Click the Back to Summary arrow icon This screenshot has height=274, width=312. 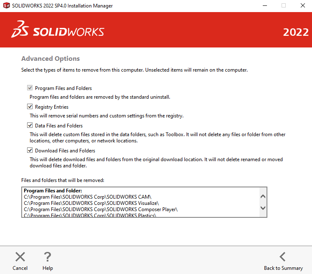click(283, 257)
